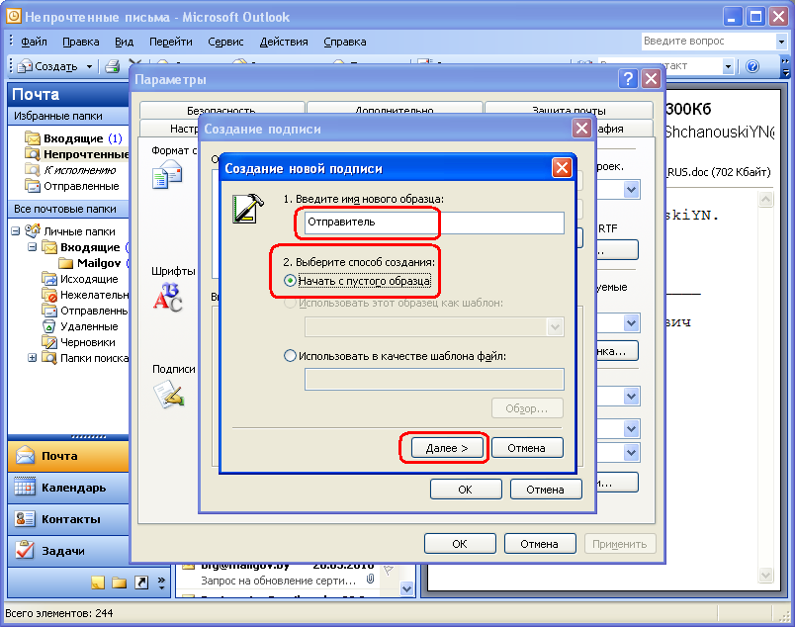Click the Личные папки icon

point(33,230)
